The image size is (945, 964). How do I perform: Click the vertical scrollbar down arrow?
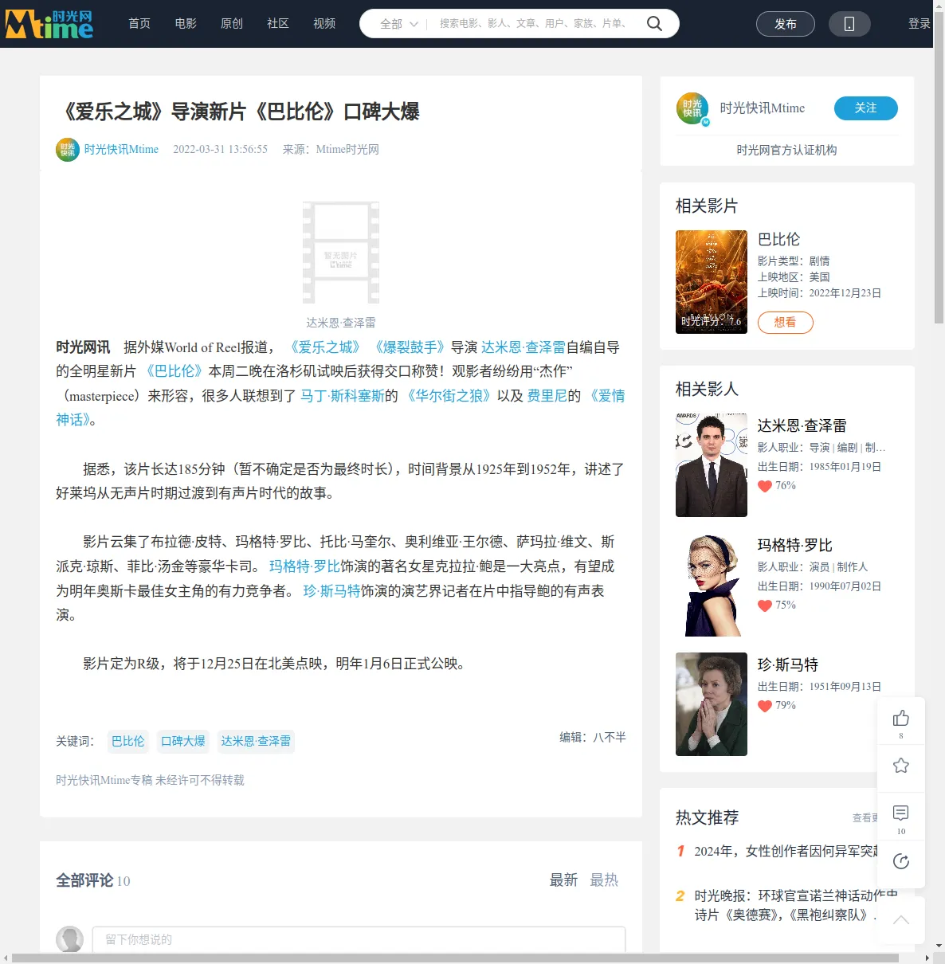(939, 946)
